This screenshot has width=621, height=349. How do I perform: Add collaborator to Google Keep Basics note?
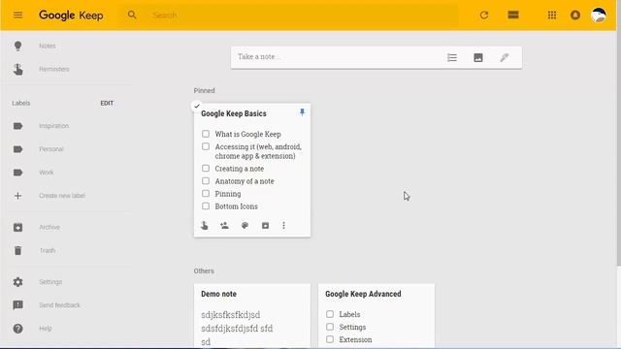(224, 226)
